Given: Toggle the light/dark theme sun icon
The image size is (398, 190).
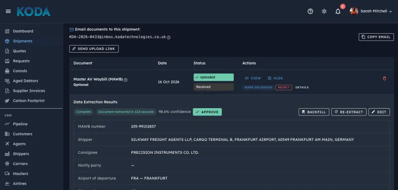Looking at the screenshot, I should (x=324, y=11).
